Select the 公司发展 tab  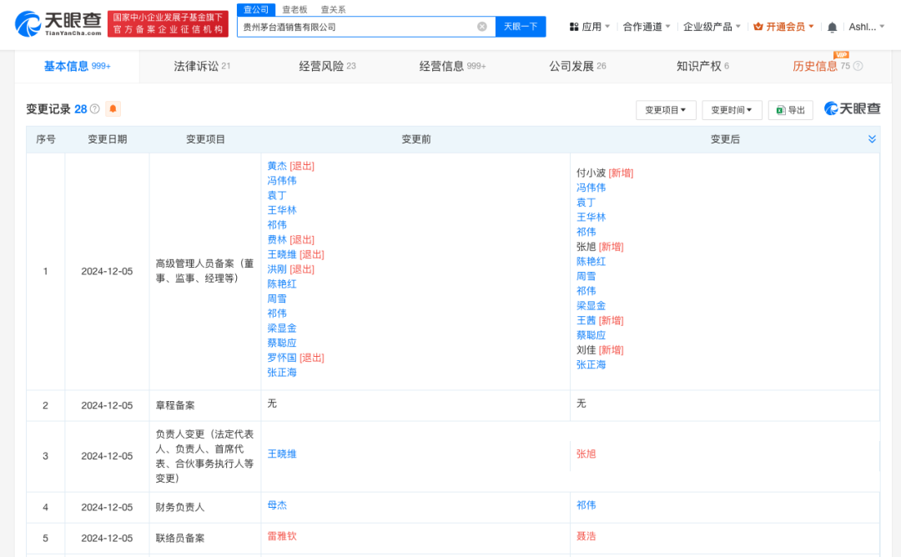click(577, 66)
